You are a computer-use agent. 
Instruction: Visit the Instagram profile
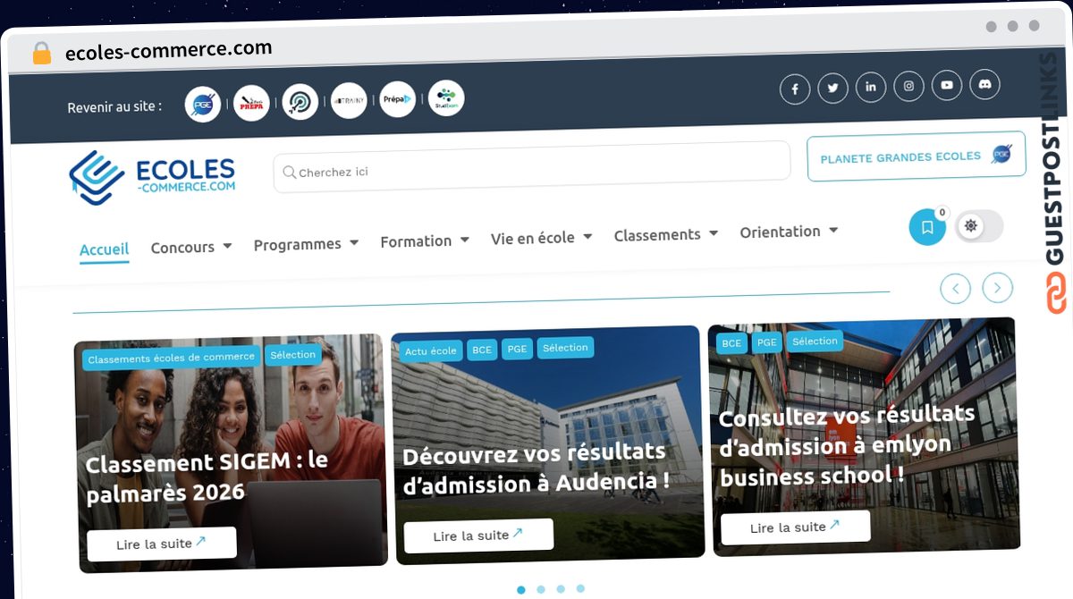[x=908, y=86]
